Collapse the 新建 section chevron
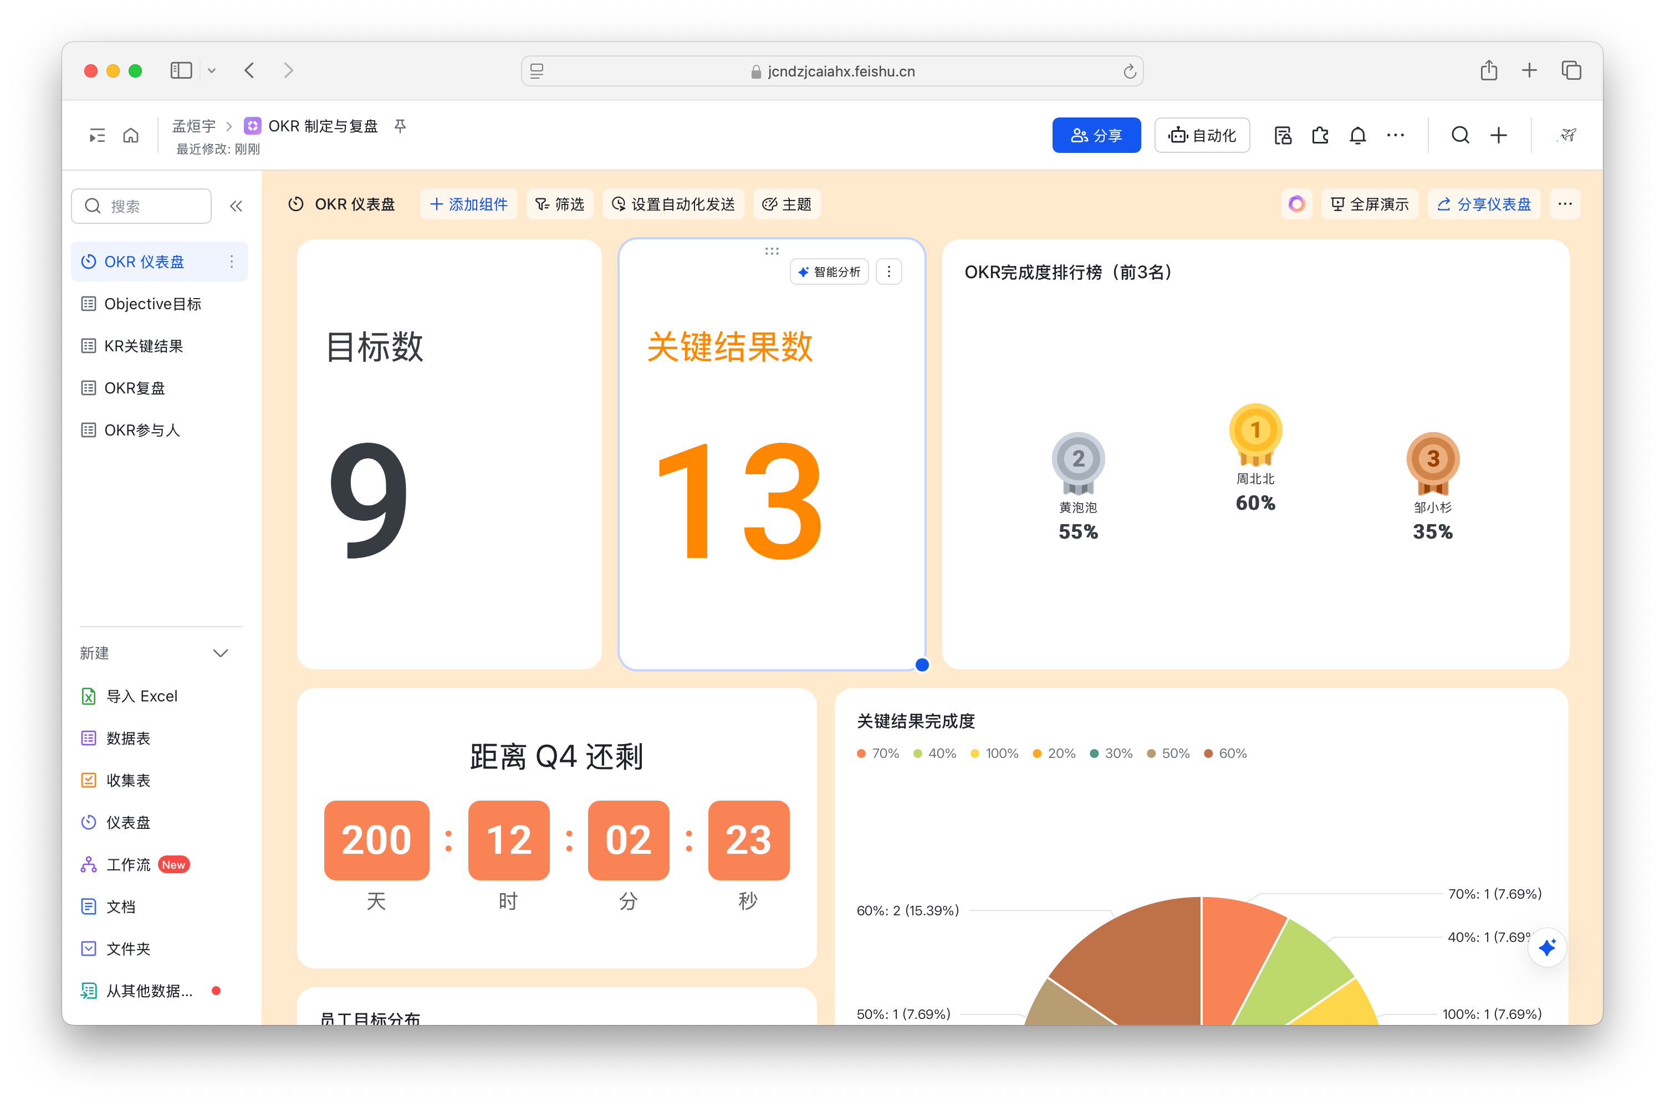Viewport: 1665px width, 1107px height. [220, 653]
